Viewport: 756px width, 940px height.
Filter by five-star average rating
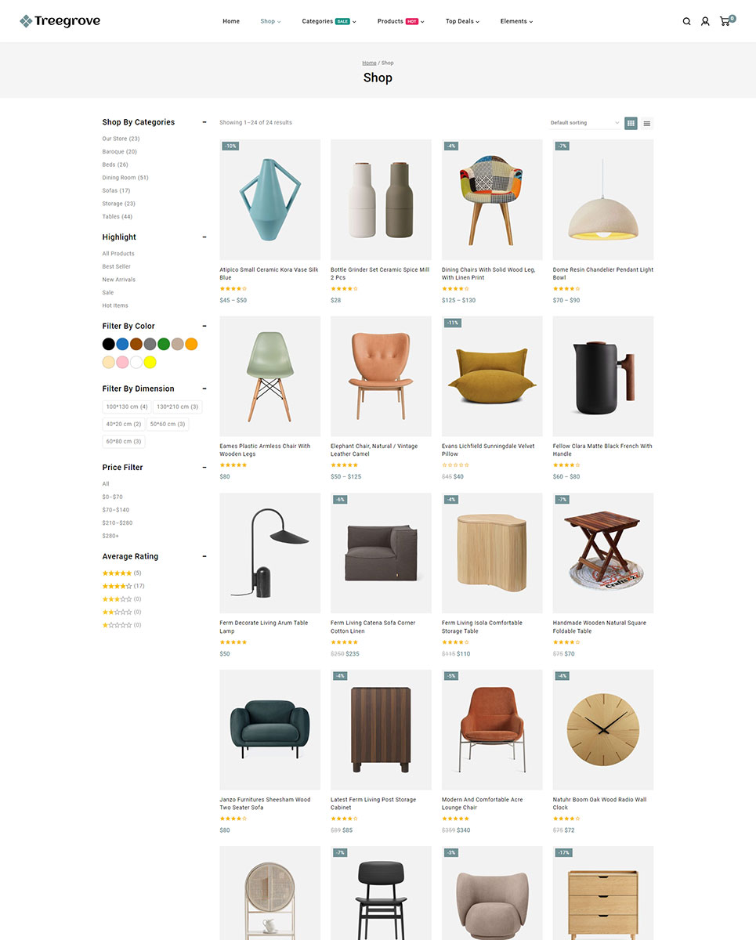121,573
